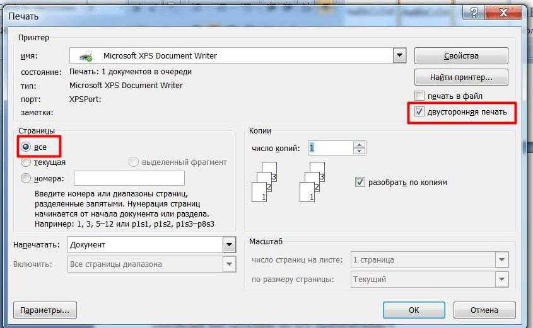
Task: Toggle the 'двусторонняя печать' checkbox
Action: [419, 112]
